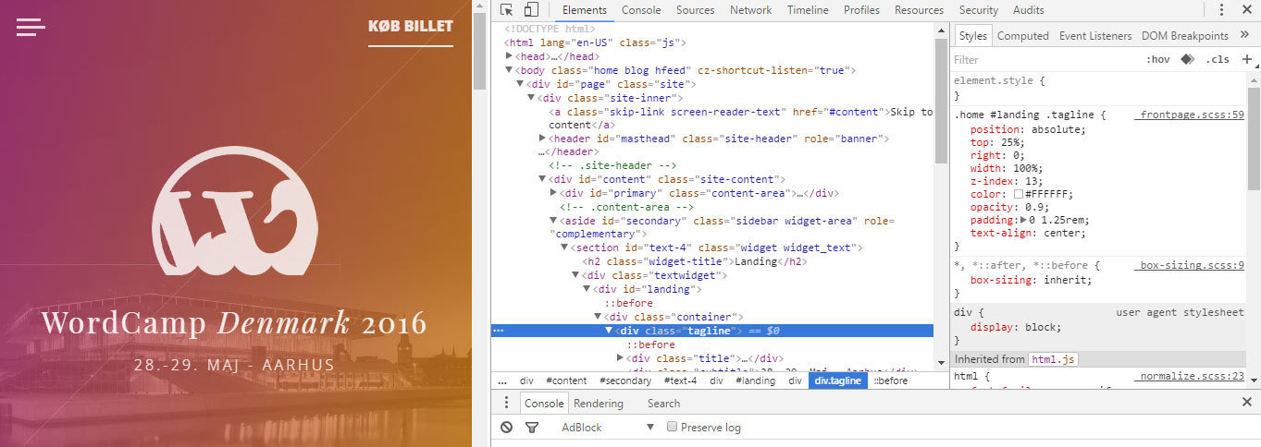
Task: Open the hamburger menu on the WordCamp page
Action: 31,27
